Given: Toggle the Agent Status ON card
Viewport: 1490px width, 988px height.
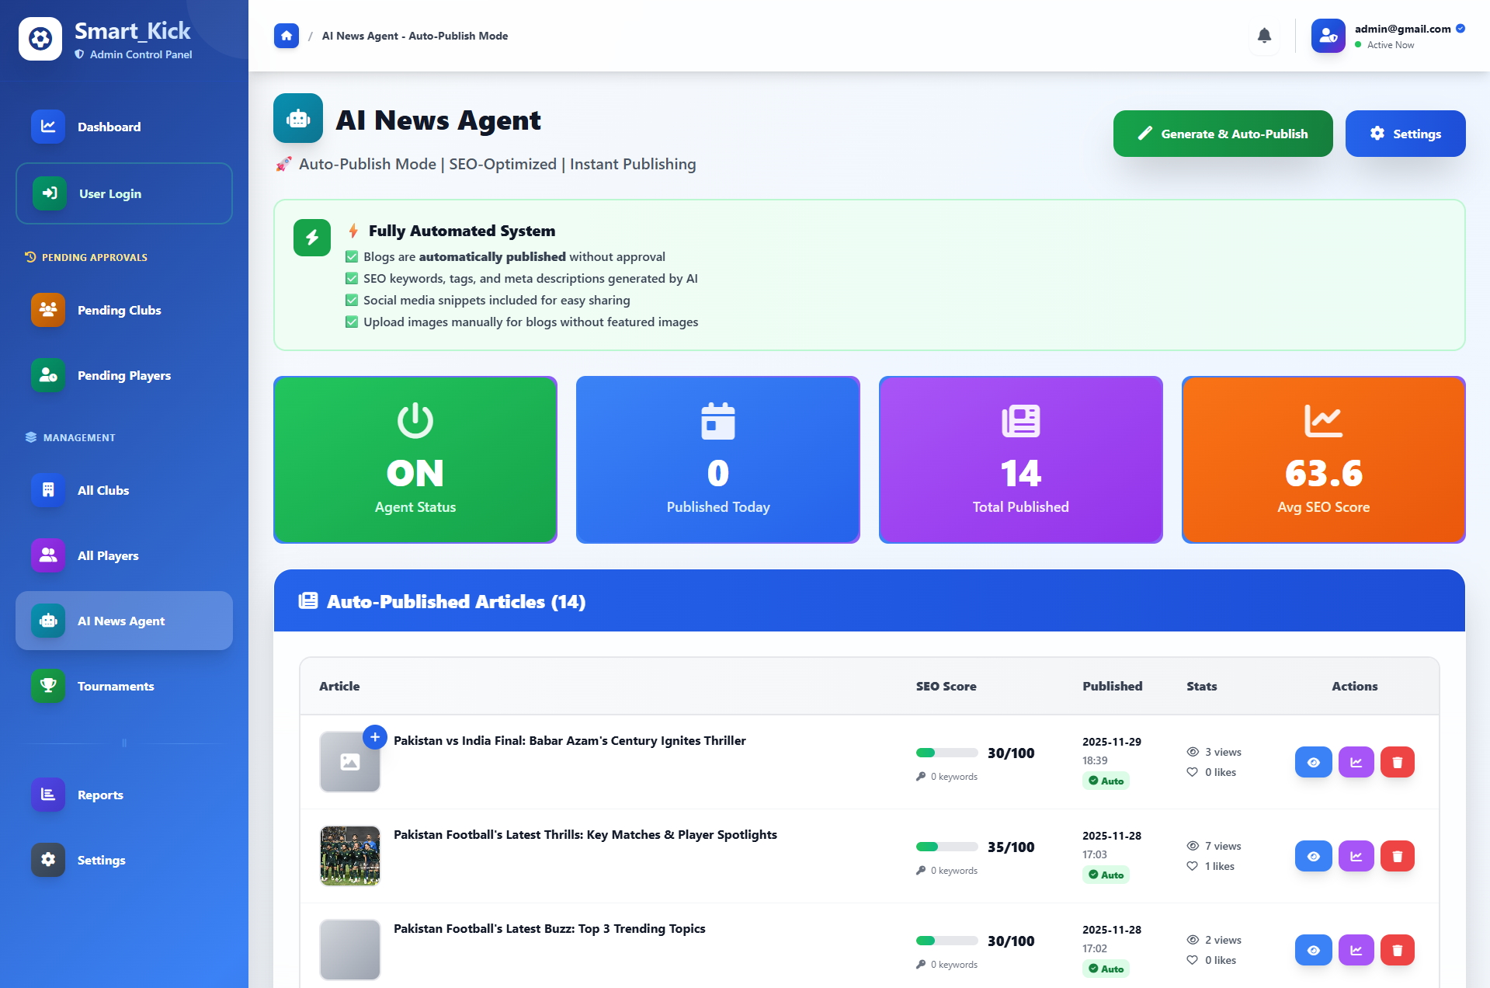Looking at the screenshot, I should 415,459.
